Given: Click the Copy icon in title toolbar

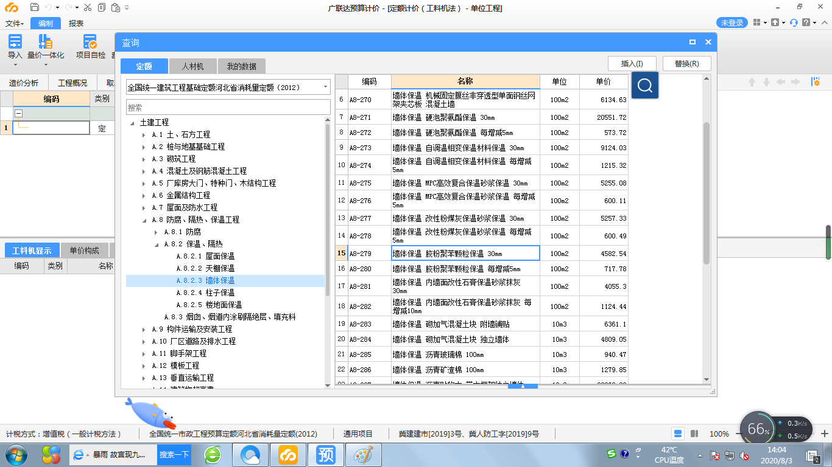Looking at the screenshot, I should [x=101, y=8].
